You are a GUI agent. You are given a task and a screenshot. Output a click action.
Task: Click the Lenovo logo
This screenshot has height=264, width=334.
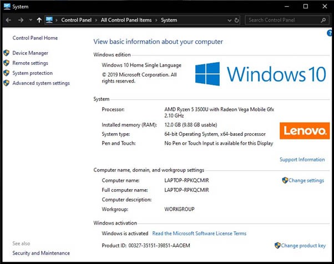(x=305, y=131)
